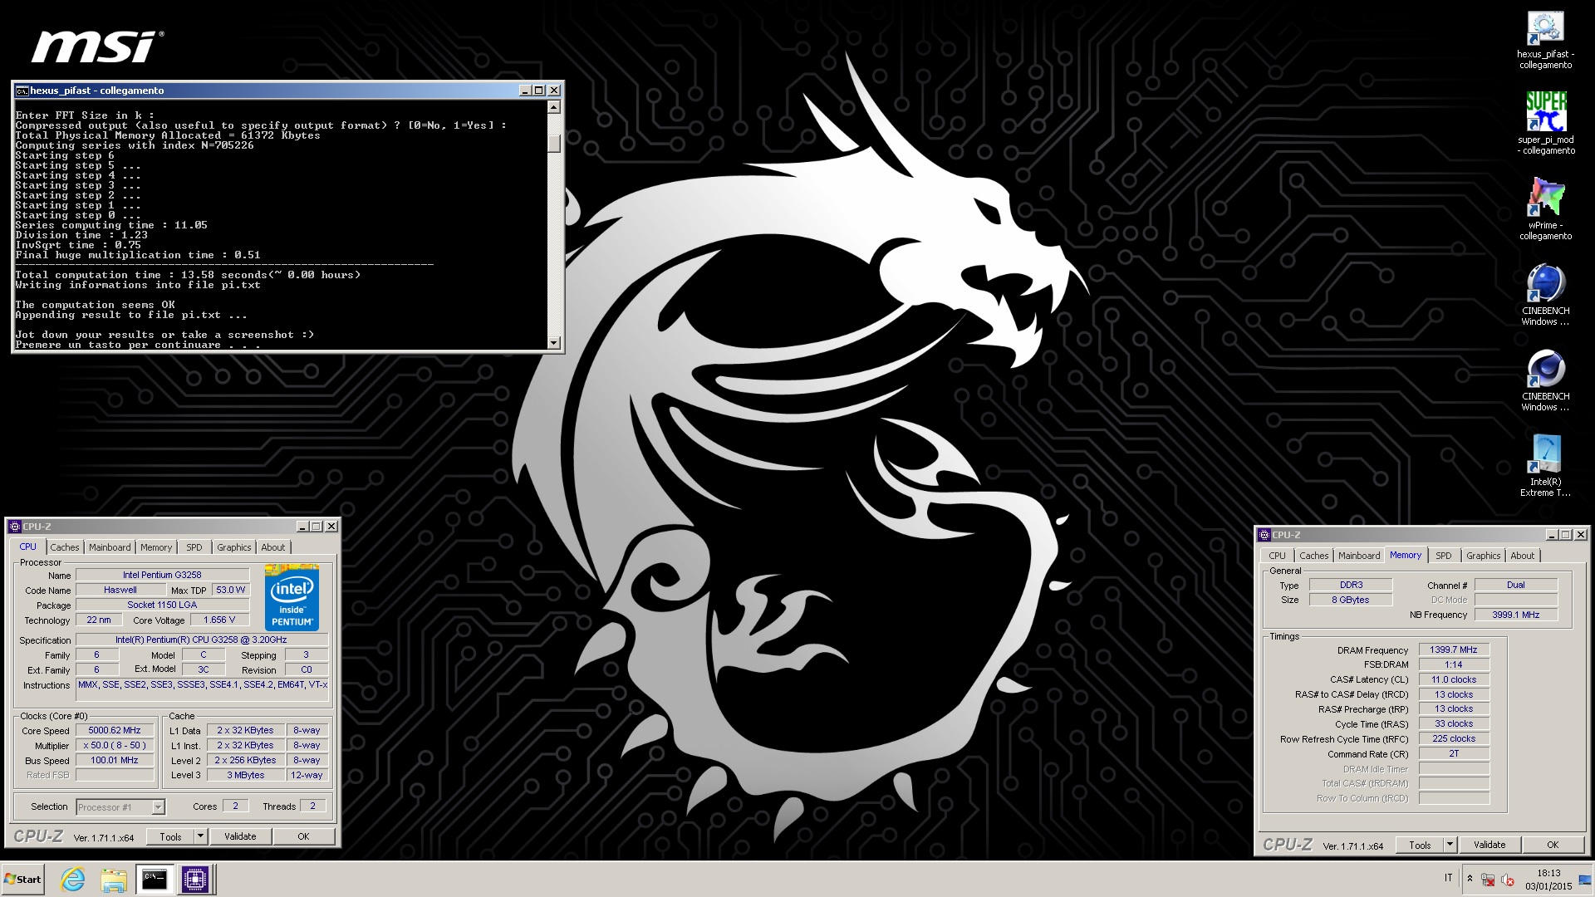This screenshot has height=897, width=1595.
Task: Click the memory Type value DDR3
Action: 1351,585
